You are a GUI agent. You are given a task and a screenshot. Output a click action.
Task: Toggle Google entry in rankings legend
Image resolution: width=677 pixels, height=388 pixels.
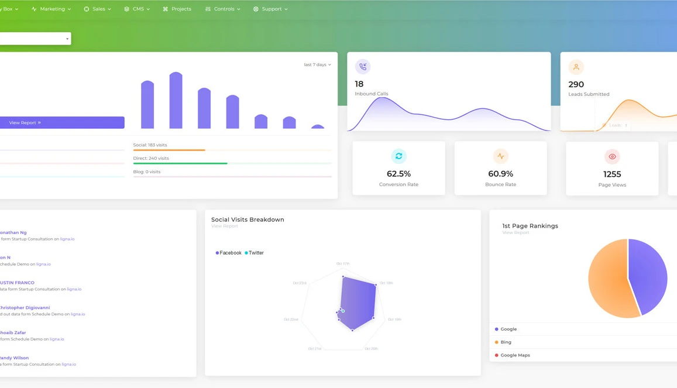pos(508,329)
